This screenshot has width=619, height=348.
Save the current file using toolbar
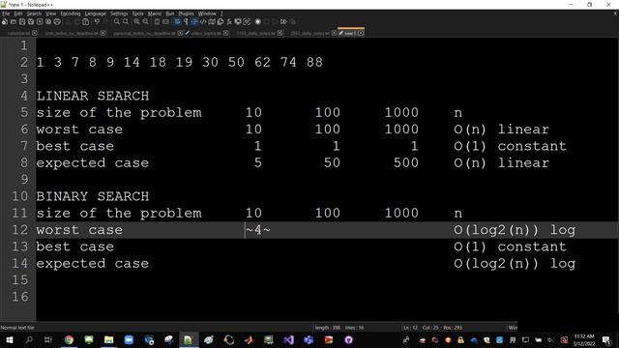click(x=22, y=22)
